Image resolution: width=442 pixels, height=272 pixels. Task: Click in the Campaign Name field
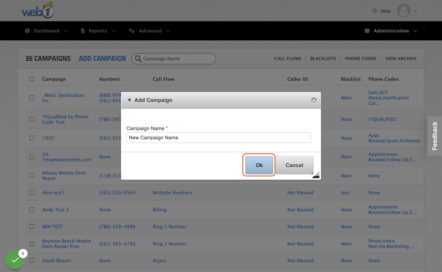[219, 138]
